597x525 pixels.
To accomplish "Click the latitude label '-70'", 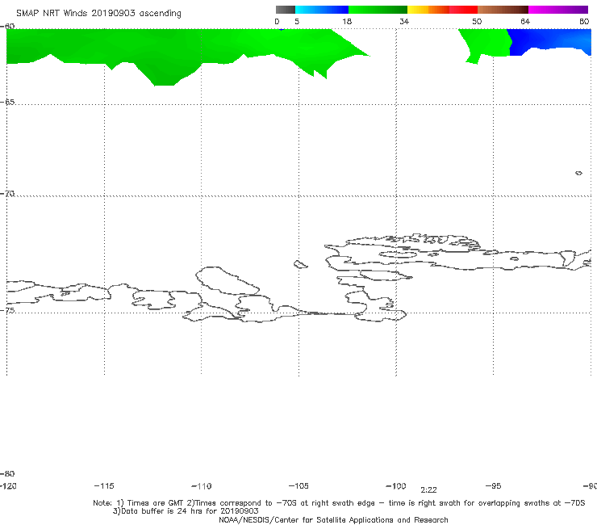I will (7, 194).
